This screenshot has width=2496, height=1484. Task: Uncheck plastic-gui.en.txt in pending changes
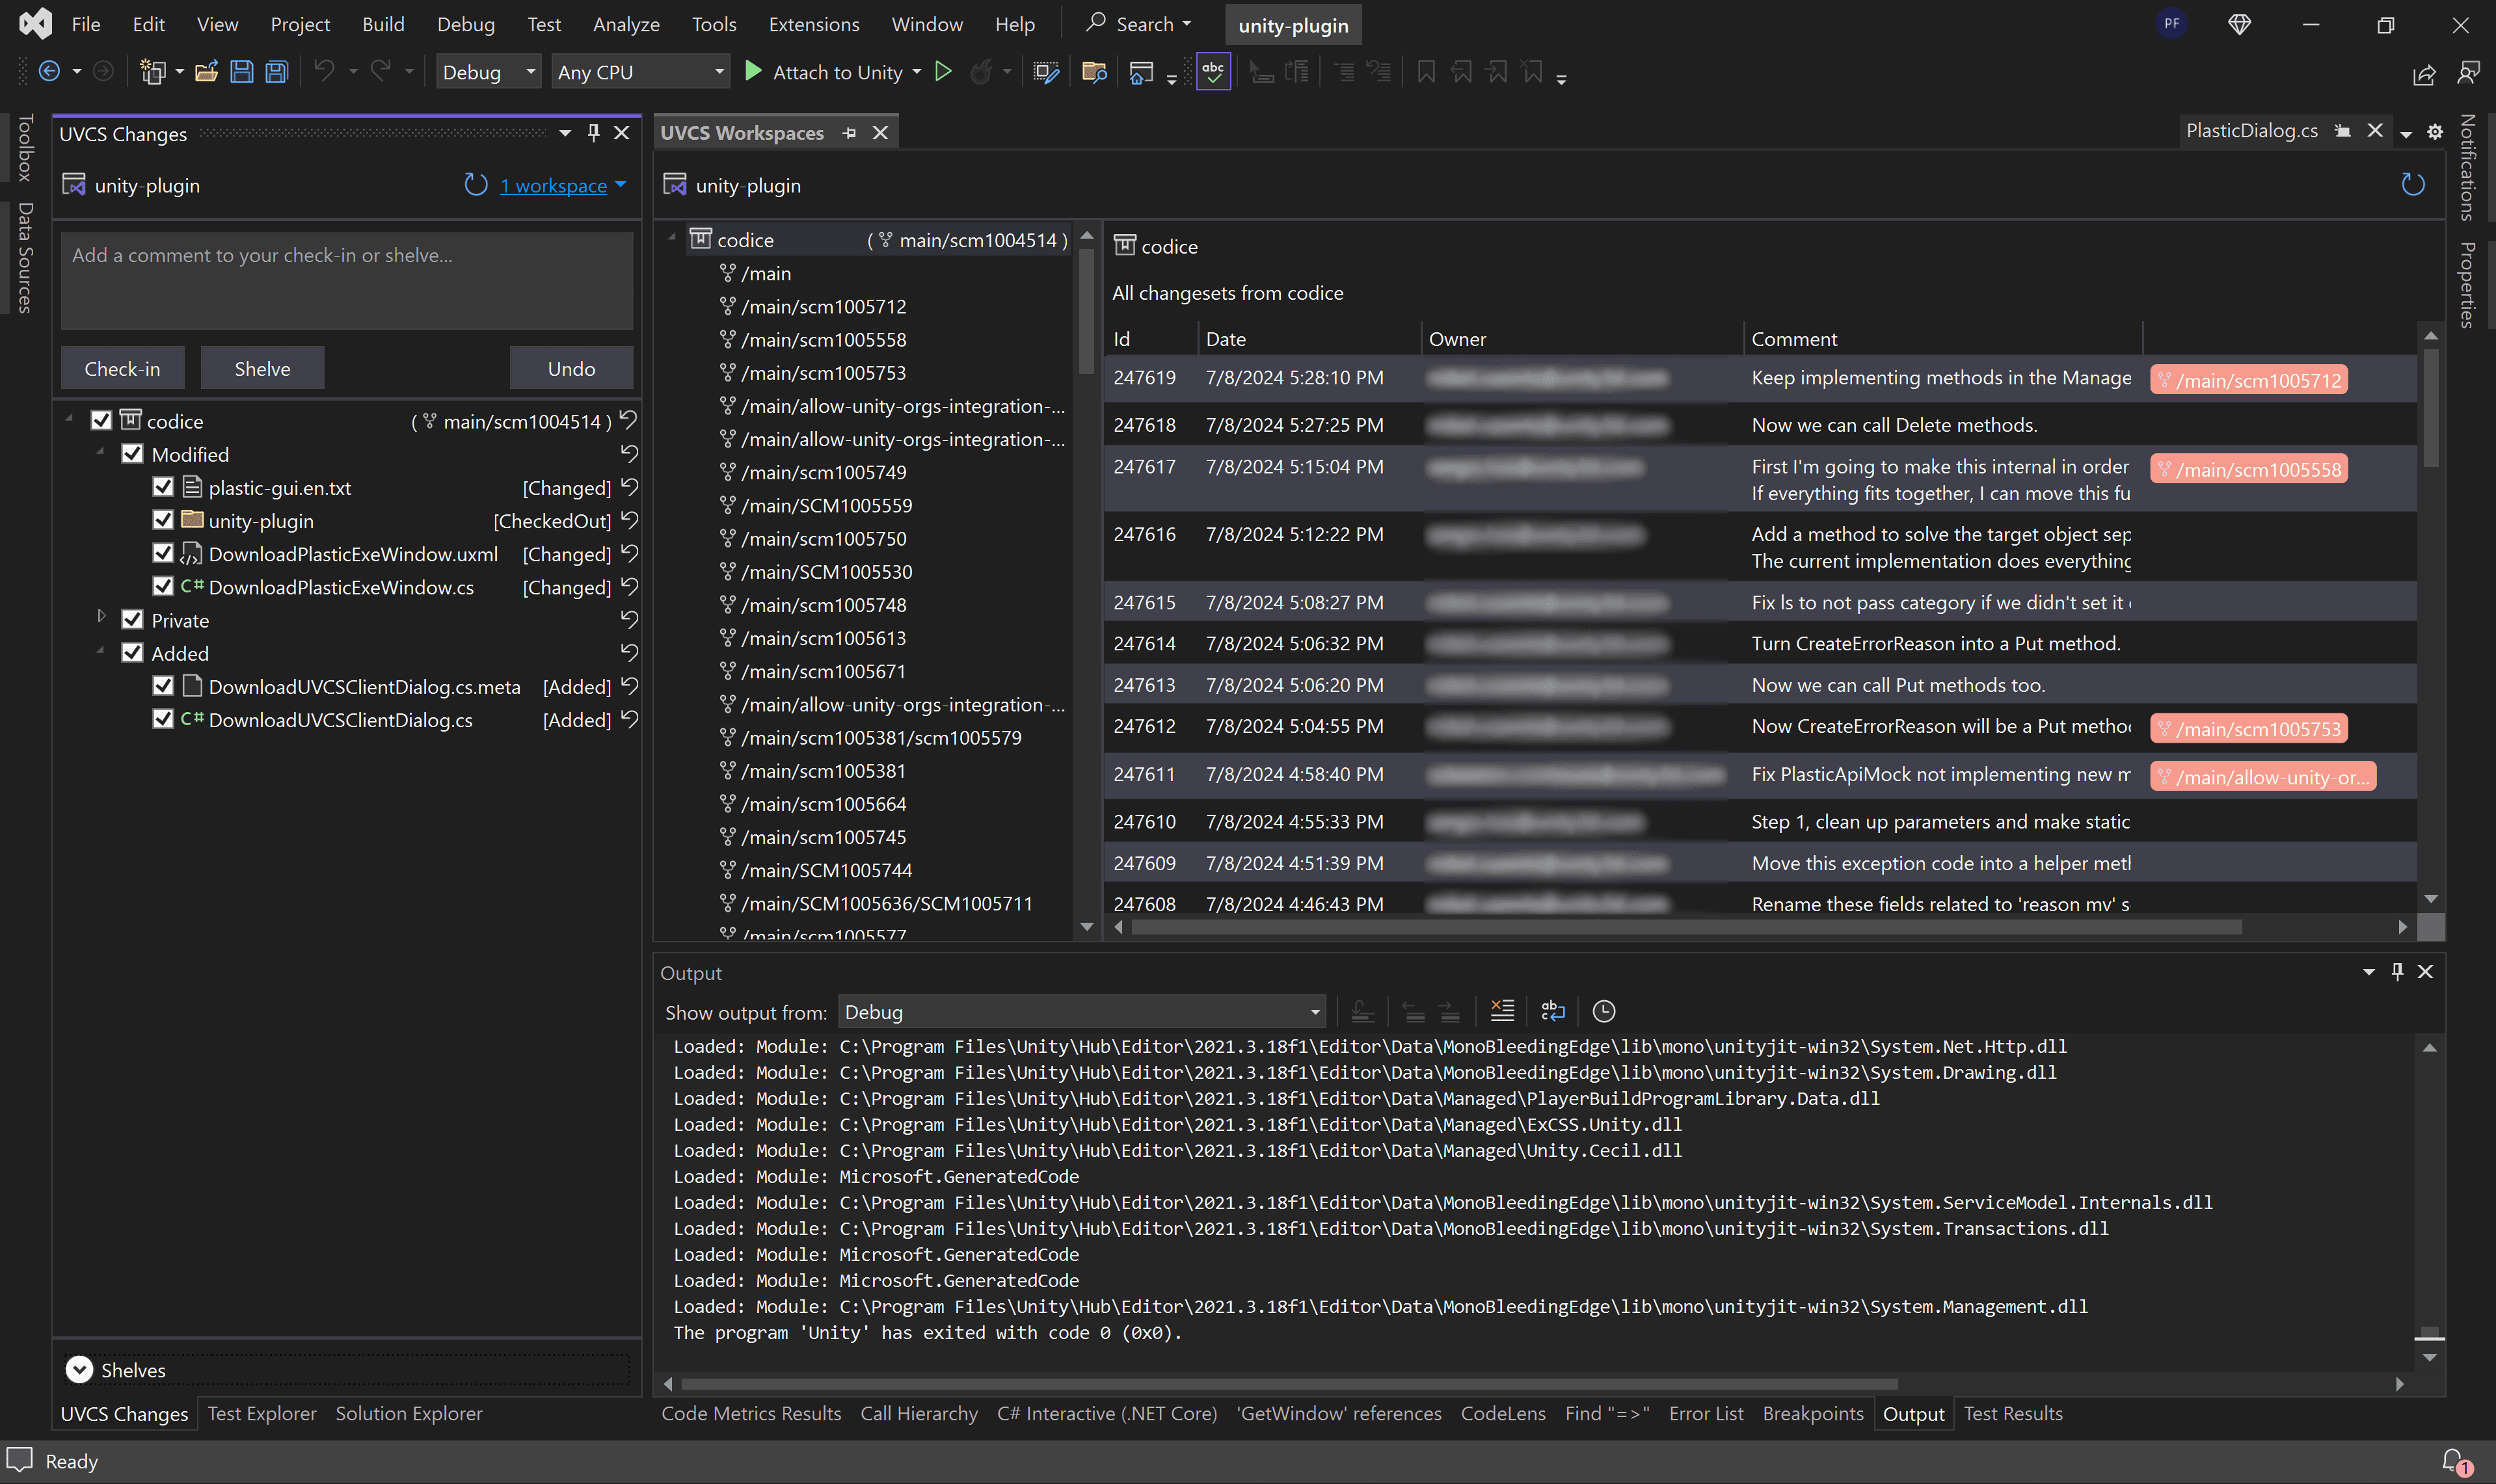(163, 487)
